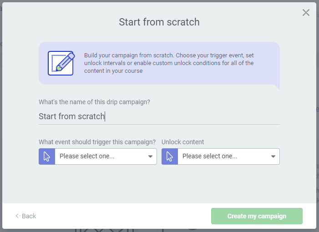Click the trigger event dropdown caret arrow

[x=151, y=156]
